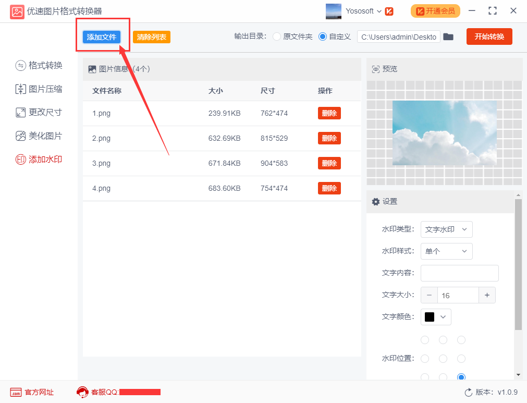Screen dimensions: 527x403
Task: Delete the 2.png file entry
Action: pyautogui.click(x=329, y=138)
